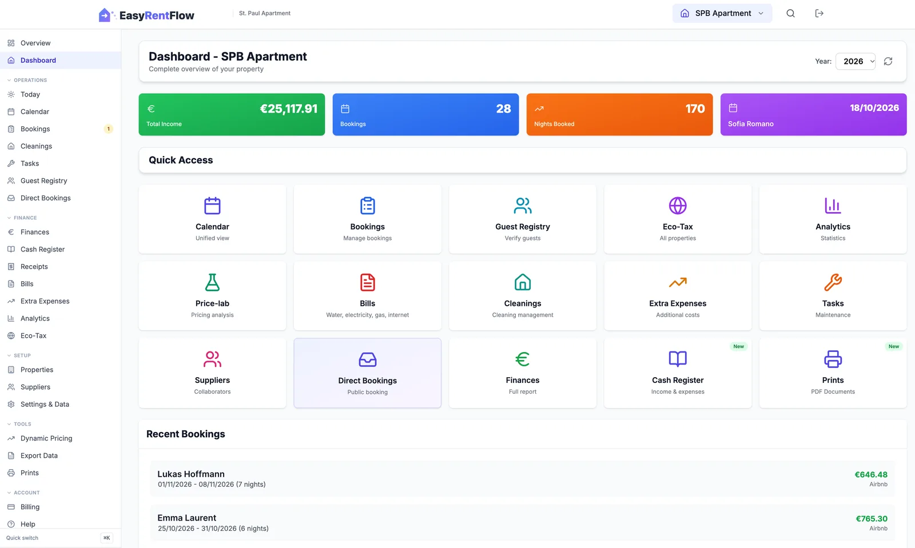Viewport: 915px width, 548px height.
Task: Click the Eco-Tax globe icon card
Action: 678,206
